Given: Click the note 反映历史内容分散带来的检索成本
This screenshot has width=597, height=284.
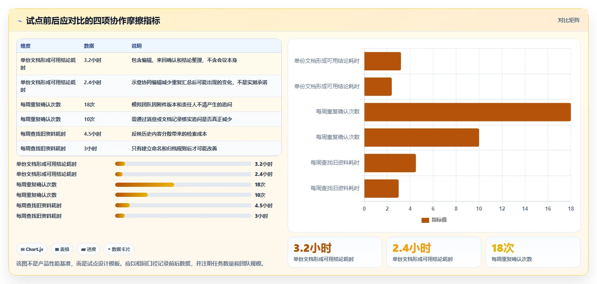Looking at the screenshot, I should click(x=169, y=134).
